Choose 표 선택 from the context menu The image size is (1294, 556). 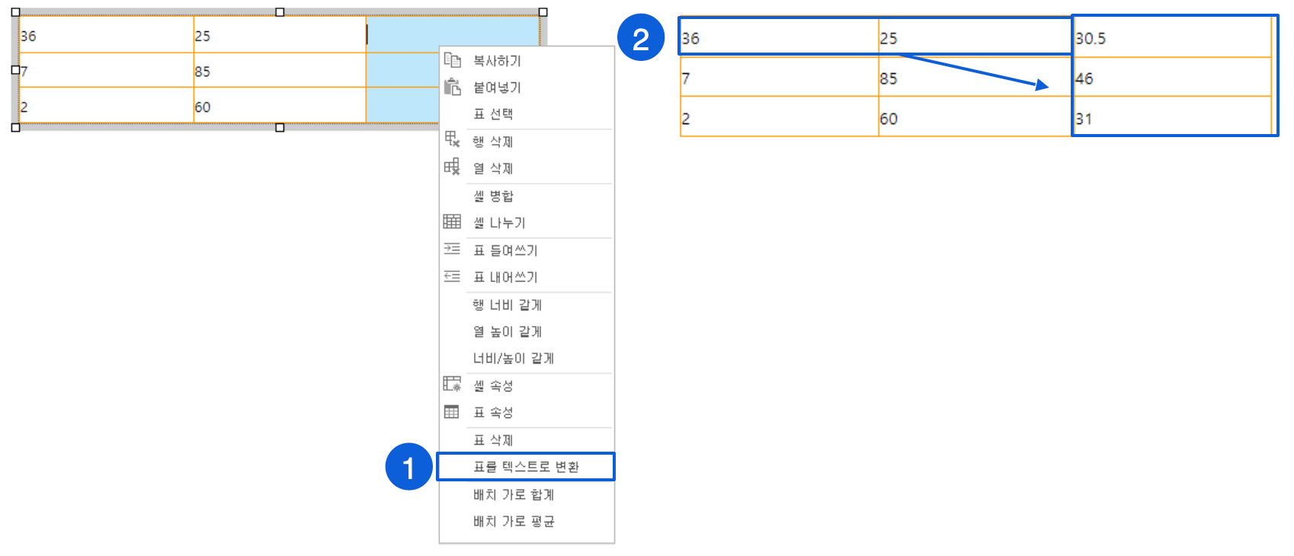pos(493,114)
